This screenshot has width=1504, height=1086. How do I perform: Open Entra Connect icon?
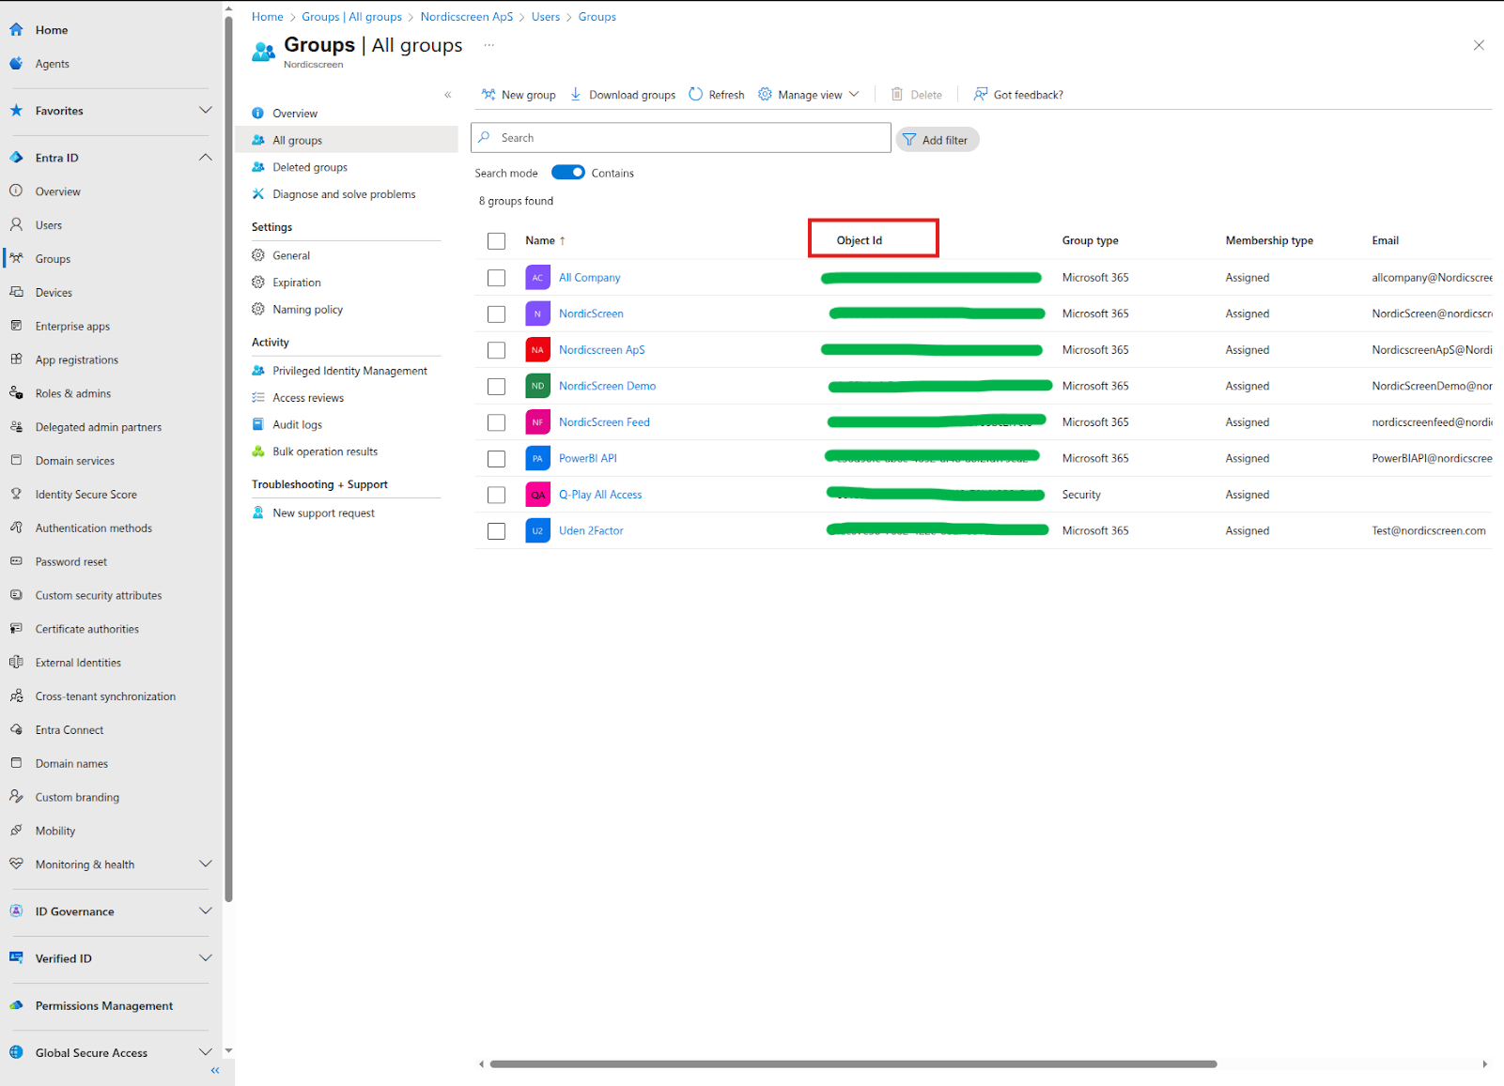(x=16, y=730)
